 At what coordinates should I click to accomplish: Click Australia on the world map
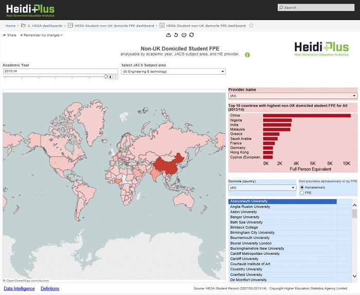click(x=184, y=200)
